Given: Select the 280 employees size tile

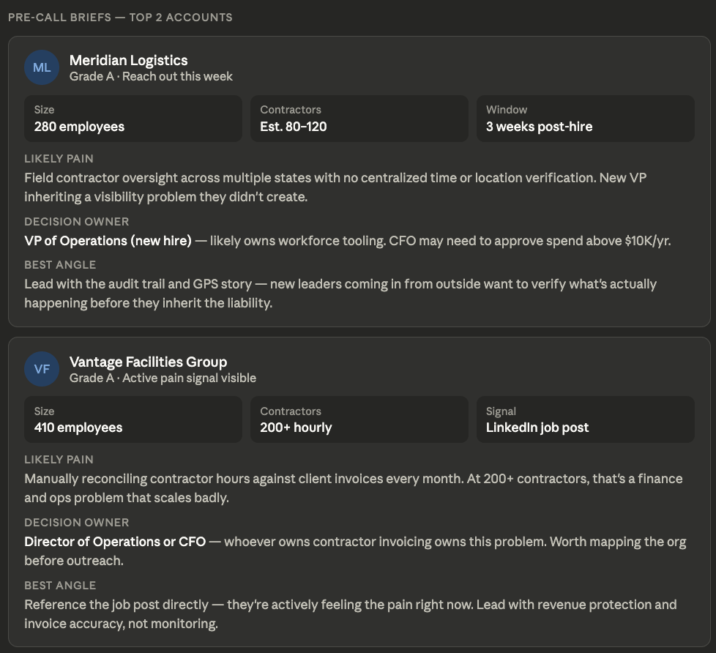Looking at the screenshot, I should point(133,119).
